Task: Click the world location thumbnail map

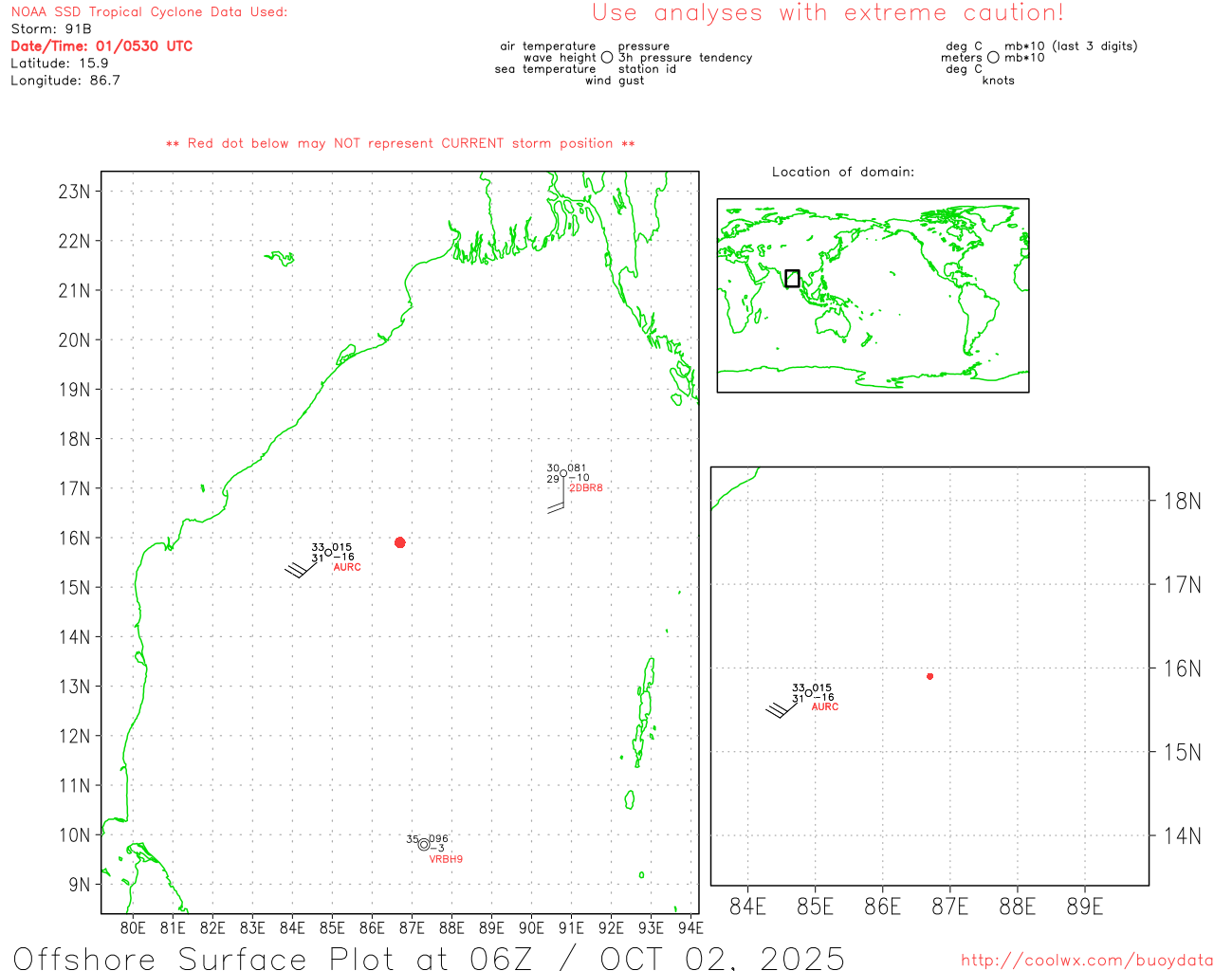Action: pyautogui.click(x=873, y=296)
